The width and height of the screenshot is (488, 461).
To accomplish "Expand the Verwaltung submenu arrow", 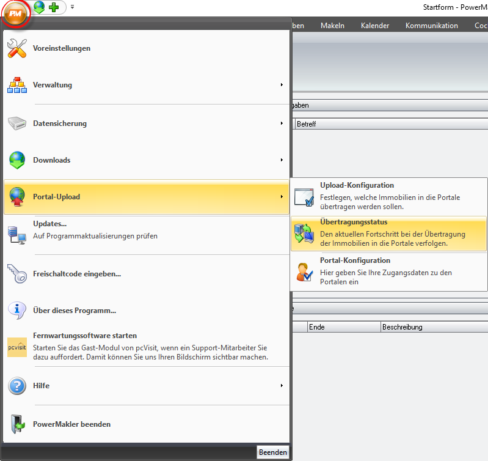I will click(x=282, y=85).
